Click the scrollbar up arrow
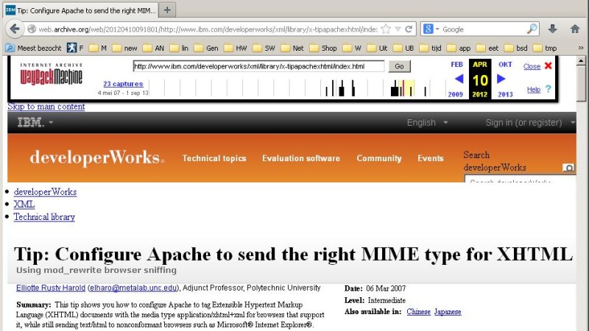The height and width of the screenshot is (331, 589). tap(581, 60)
